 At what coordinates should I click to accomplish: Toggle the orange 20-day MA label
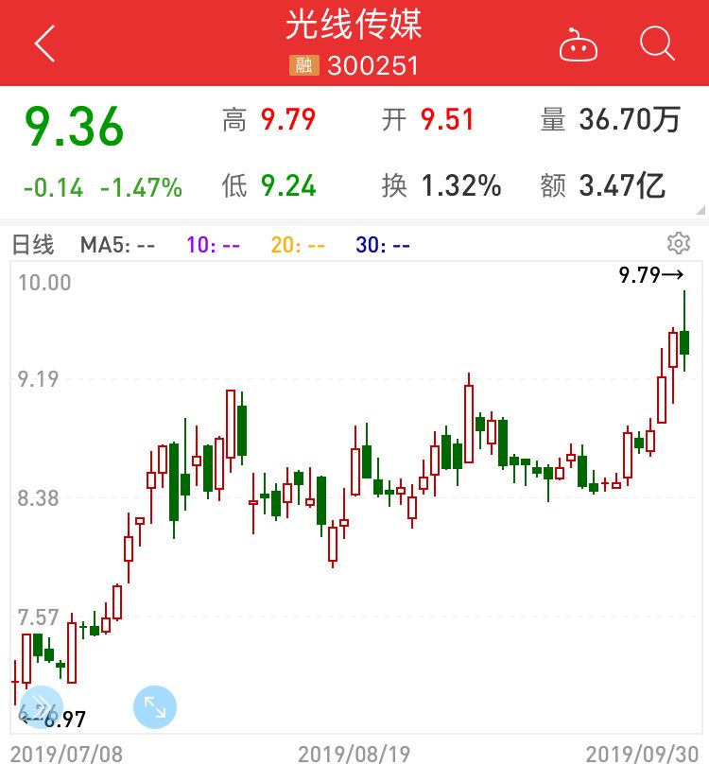(x=298, y=245)
